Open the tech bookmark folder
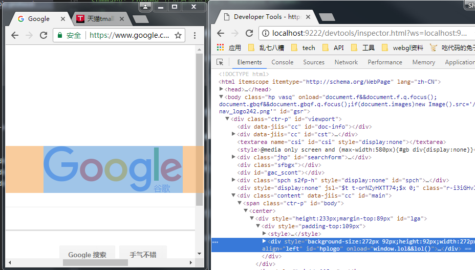 point(303,47)
